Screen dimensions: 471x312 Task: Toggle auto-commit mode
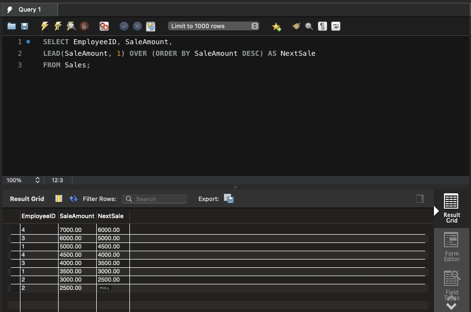[x=150, y=26]
